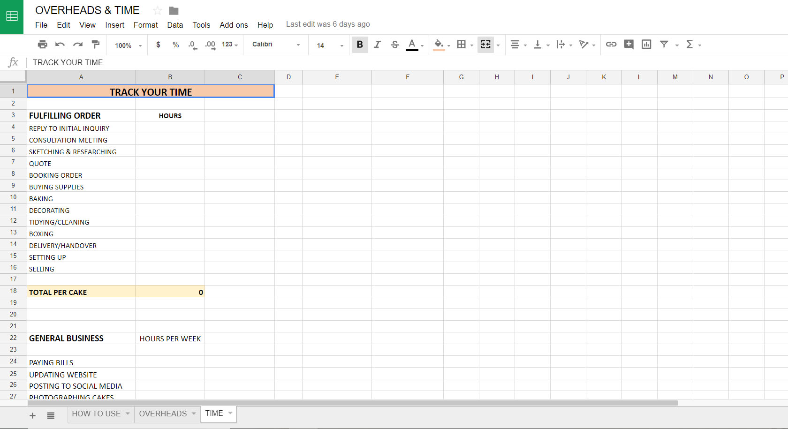Open the Insert menu
This screenshot has width=788, height=429.
(114, 25)
